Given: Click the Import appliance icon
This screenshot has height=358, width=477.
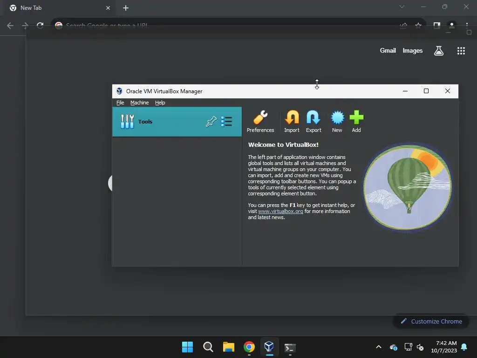Looking at the screenshot, I should [x=292, y=122].
